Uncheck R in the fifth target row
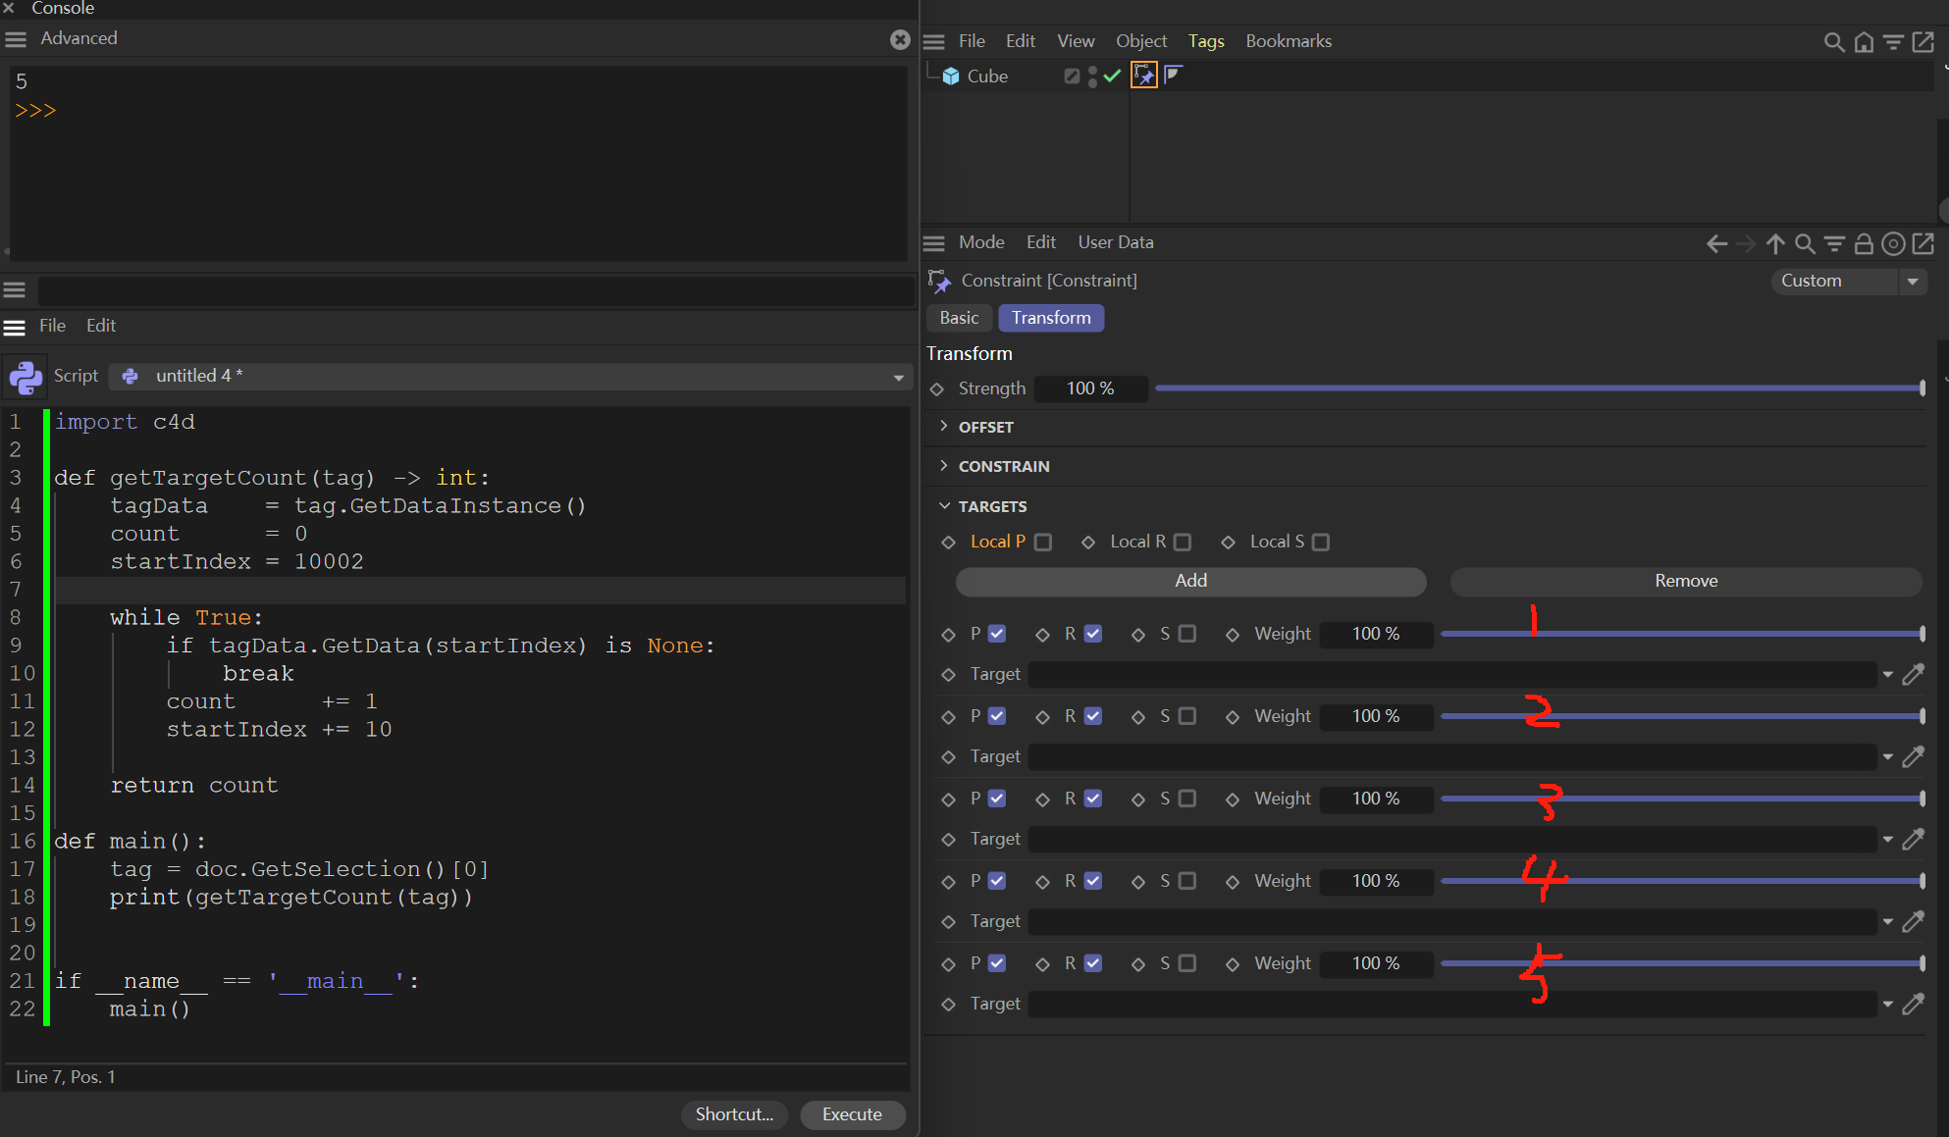 tap(1093, 963)
